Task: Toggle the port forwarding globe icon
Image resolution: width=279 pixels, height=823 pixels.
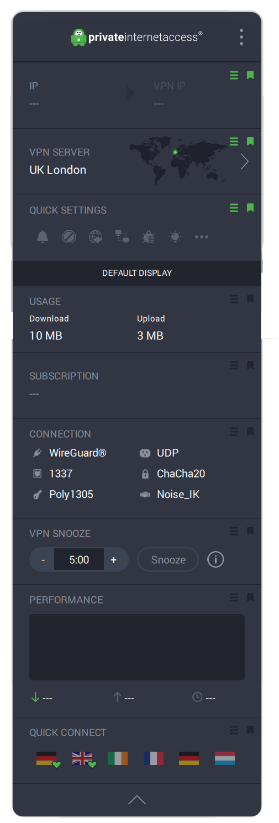Action: [96, 237]
